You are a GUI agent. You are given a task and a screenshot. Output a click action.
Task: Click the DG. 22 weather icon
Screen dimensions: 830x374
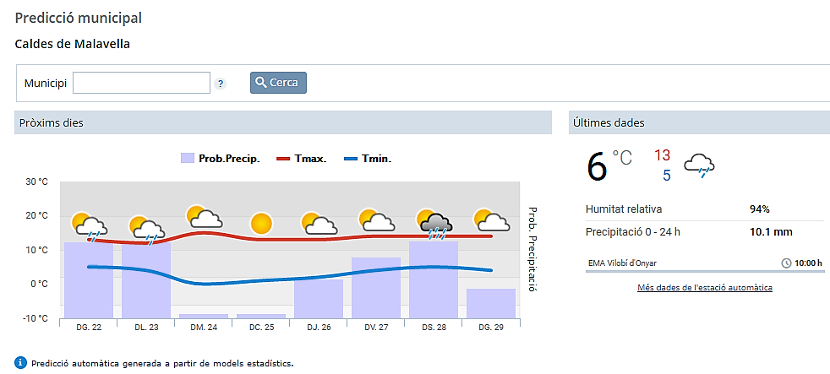click(x=89, y=225)
